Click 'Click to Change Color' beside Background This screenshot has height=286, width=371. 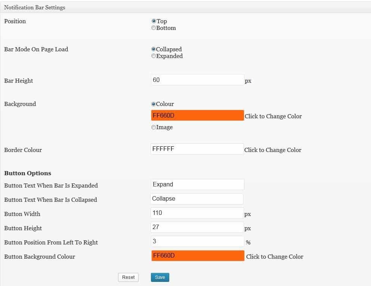(273, 116)
